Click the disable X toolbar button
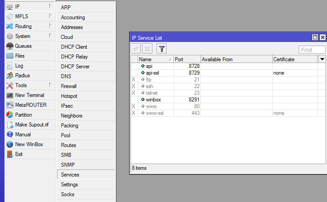 [147, 49]
